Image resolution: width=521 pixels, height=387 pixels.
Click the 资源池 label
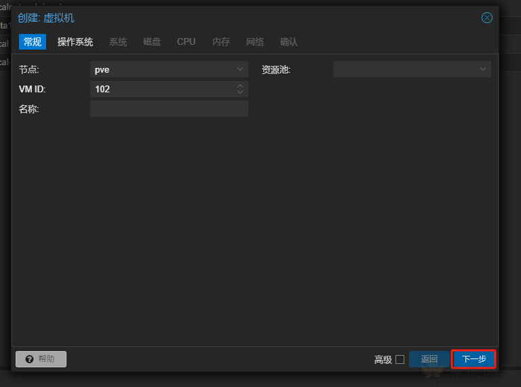point(276,69)
